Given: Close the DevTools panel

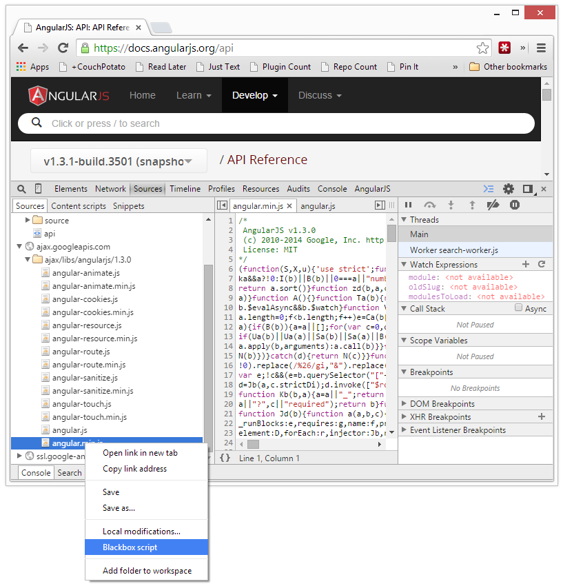Looking at the screenshot, I should (544, 189).
